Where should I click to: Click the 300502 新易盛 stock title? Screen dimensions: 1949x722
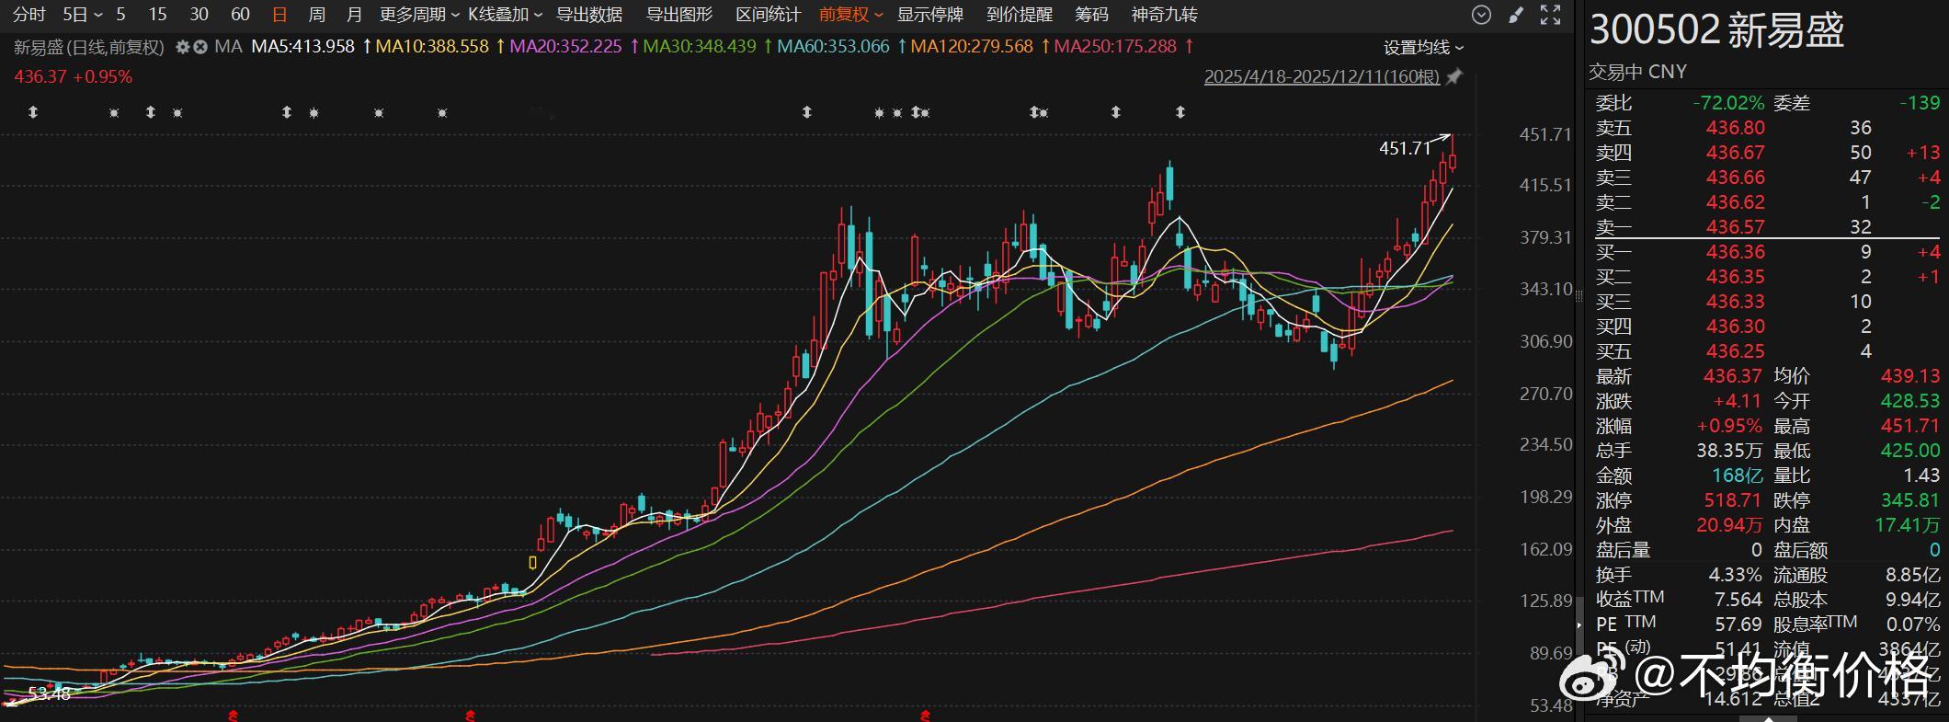(x=1716, y=30)
